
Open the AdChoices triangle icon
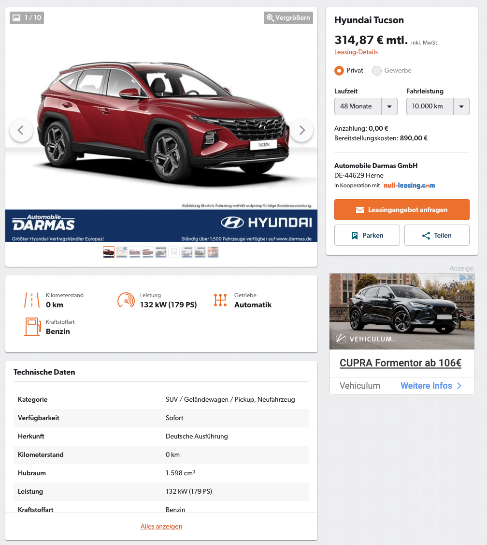point(463,277)
